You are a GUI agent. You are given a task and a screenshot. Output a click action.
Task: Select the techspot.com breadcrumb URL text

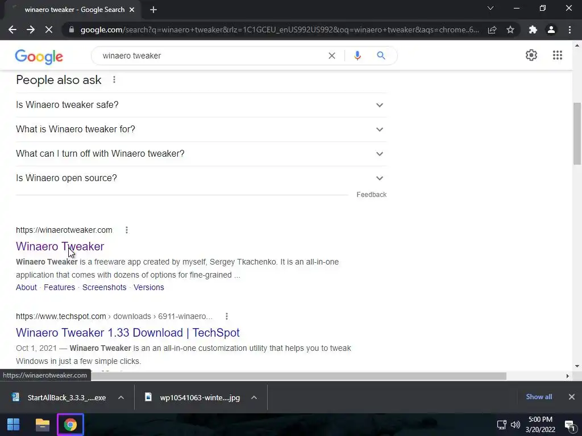tap(114, 316)
